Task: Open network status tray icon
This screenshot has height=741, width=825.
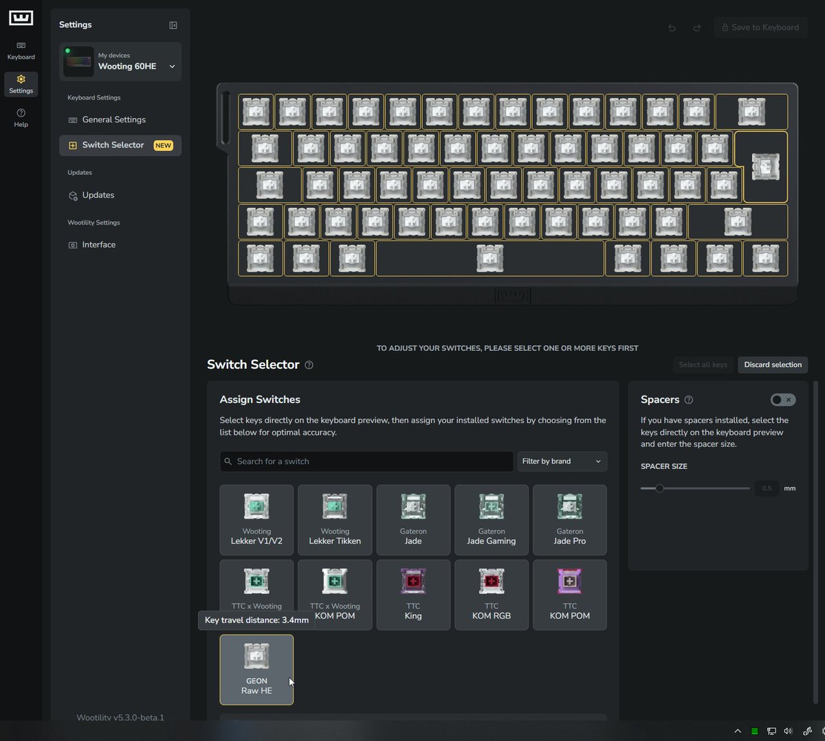Action: pos(771,731)
